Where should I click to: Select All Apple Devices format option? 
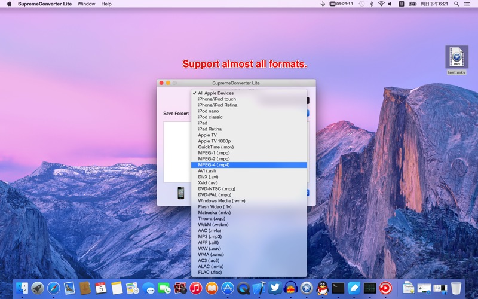tap(249, 93)
